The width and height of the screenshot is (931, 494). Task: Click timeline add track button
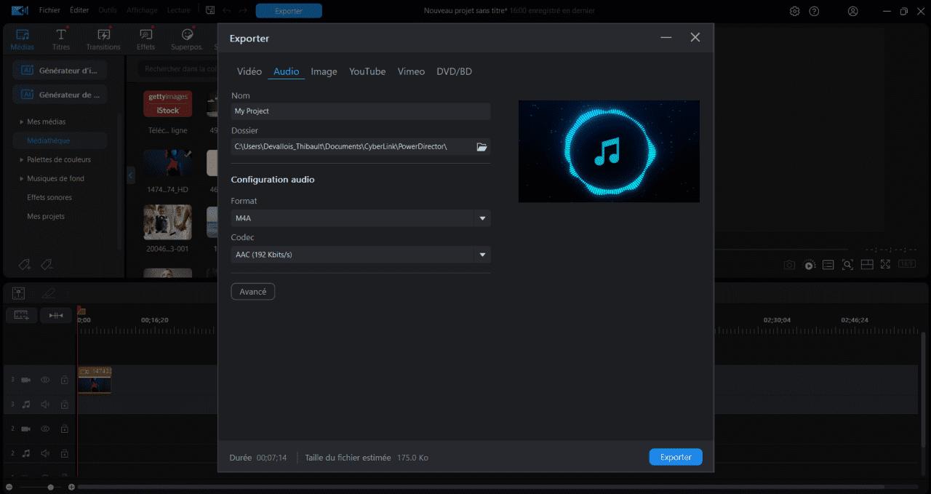21,315
